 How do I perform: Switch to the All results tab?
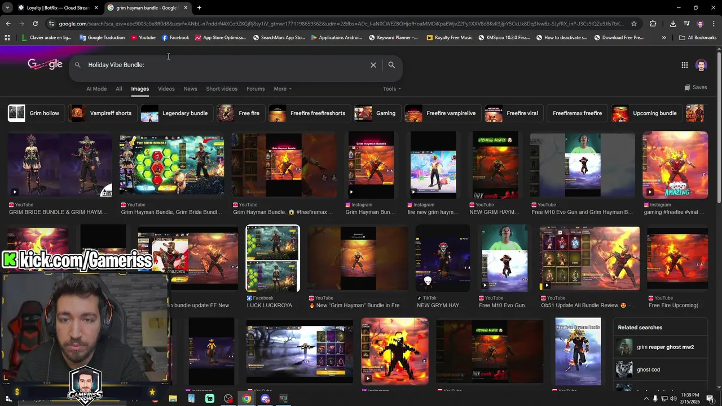pos(119,89)
